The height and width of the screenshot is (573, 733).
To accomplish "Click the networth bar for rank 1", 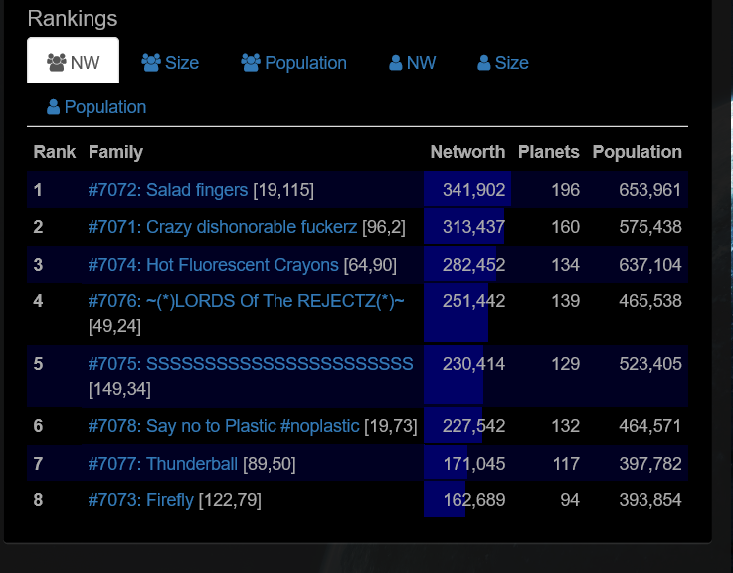I will (x=466, y=190).
